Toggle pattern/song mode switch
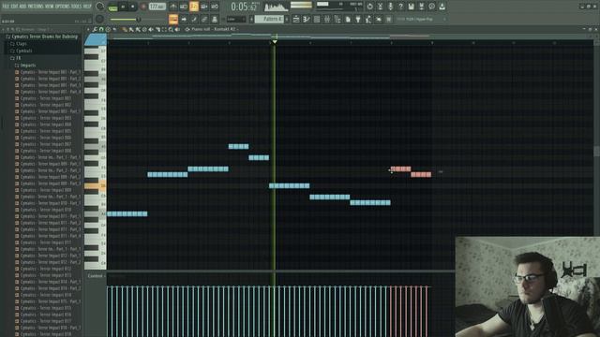 [x=112, y=7]
